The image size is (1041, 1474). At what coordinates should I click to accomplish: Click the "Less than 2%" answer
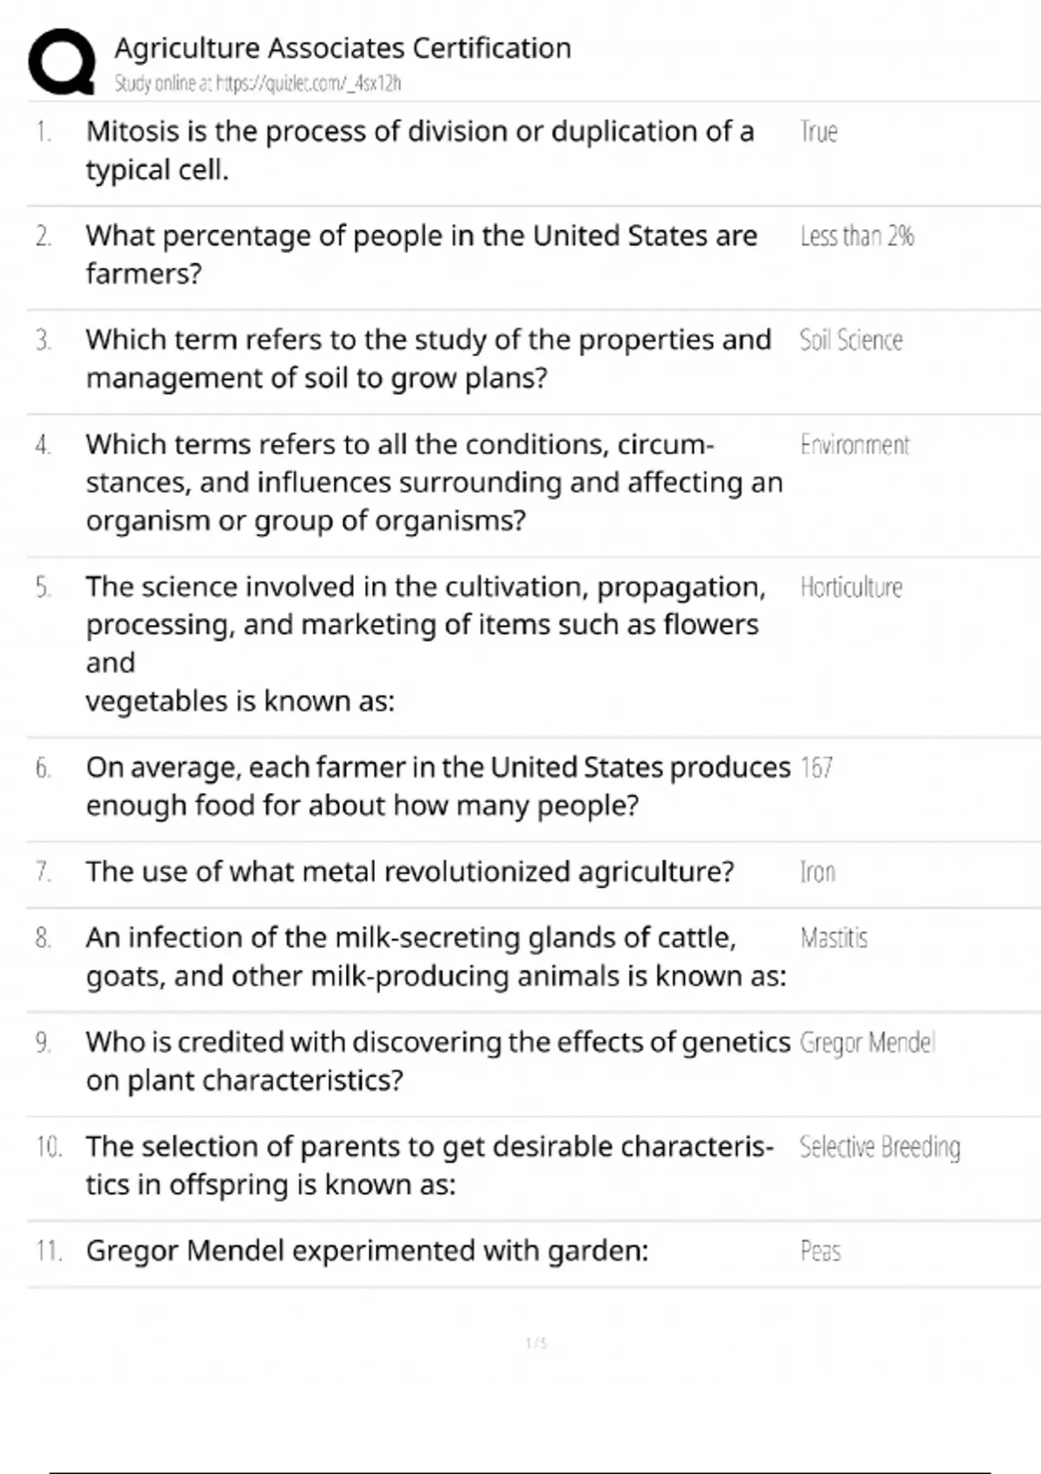tap(856, 236)
